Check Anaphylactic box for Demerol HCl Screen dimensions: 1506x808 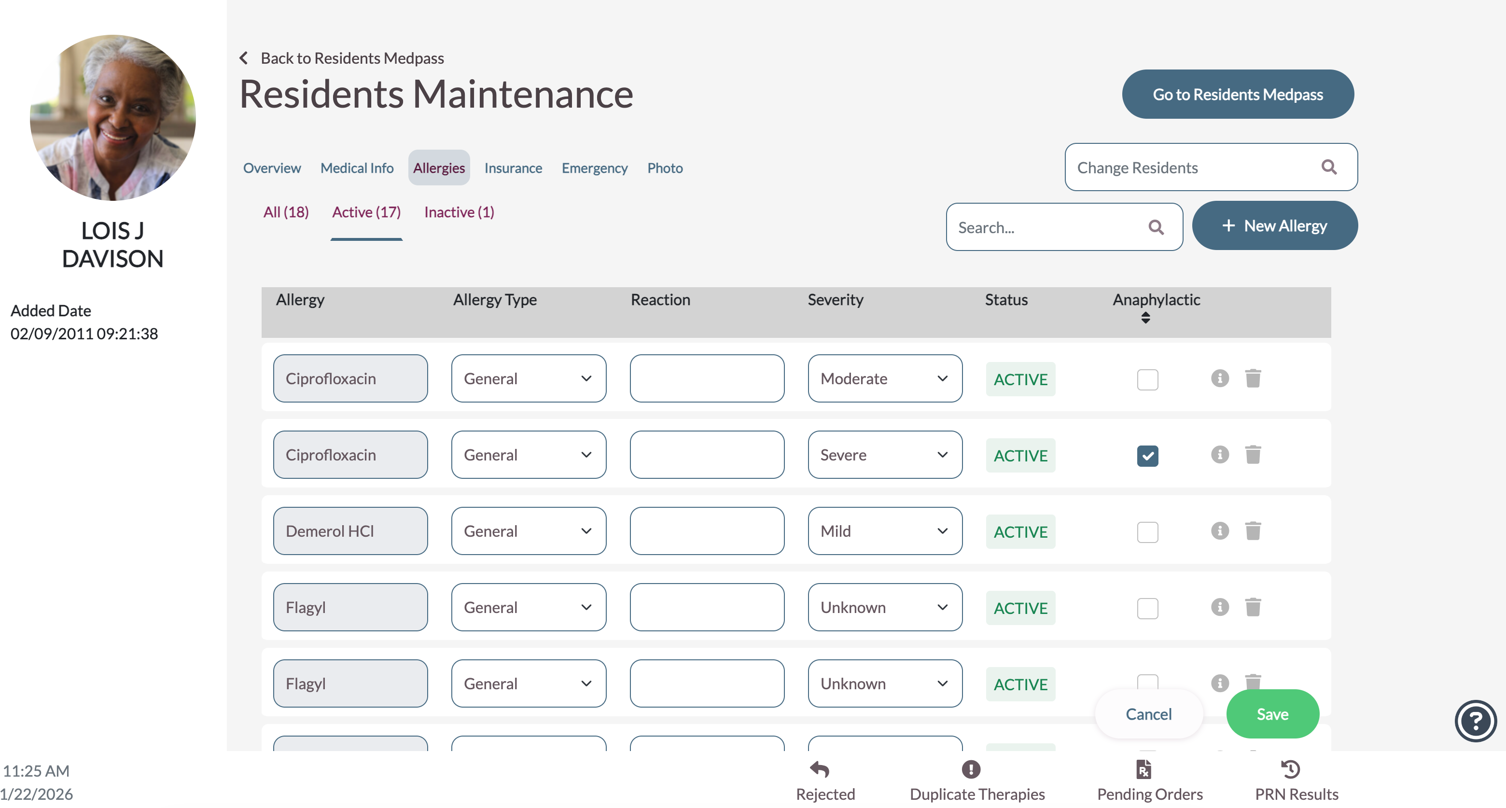(x=1147, y=532)
